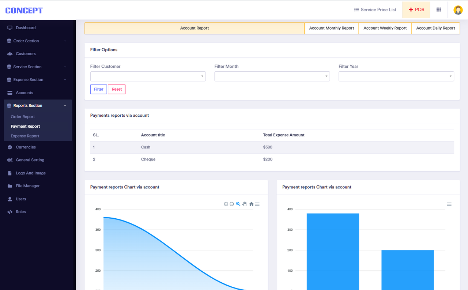Open the bar chart hamburger menu

pos(449,204)
